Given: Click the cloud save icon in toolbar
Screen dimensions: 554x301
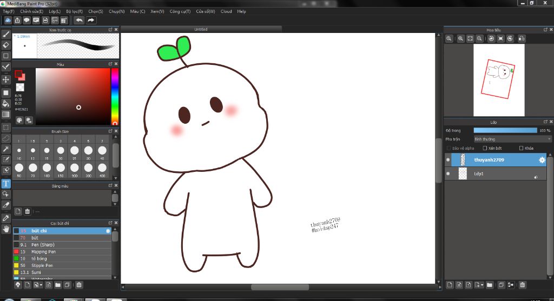Looking at the screenshot, I should (x=8, y=20).
